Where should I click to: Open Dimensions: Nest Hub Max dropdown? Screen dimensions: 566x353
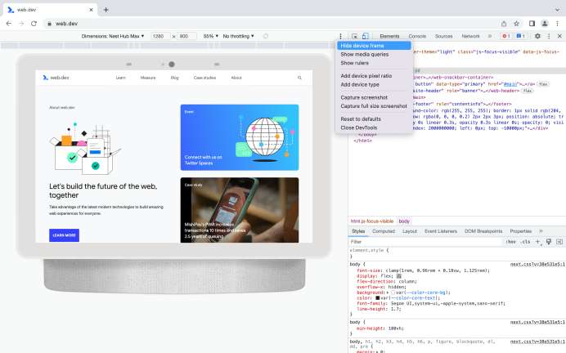(x=113, y=36)
